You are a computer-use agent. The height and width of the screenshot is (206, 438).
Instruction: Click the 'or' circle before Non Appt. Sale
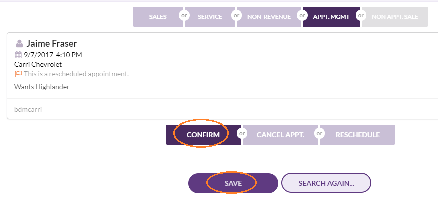(361, 15)
